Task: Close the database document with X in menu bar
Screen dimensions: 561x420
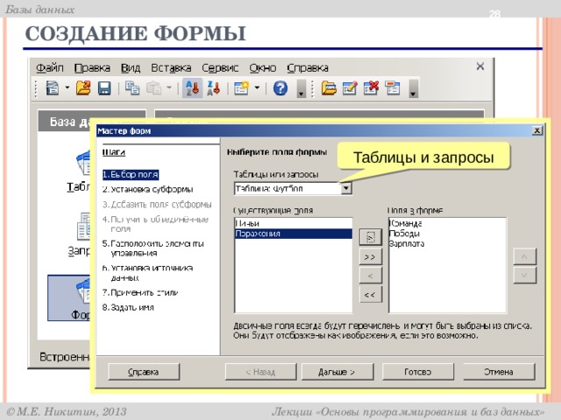Action: point(480,66)
